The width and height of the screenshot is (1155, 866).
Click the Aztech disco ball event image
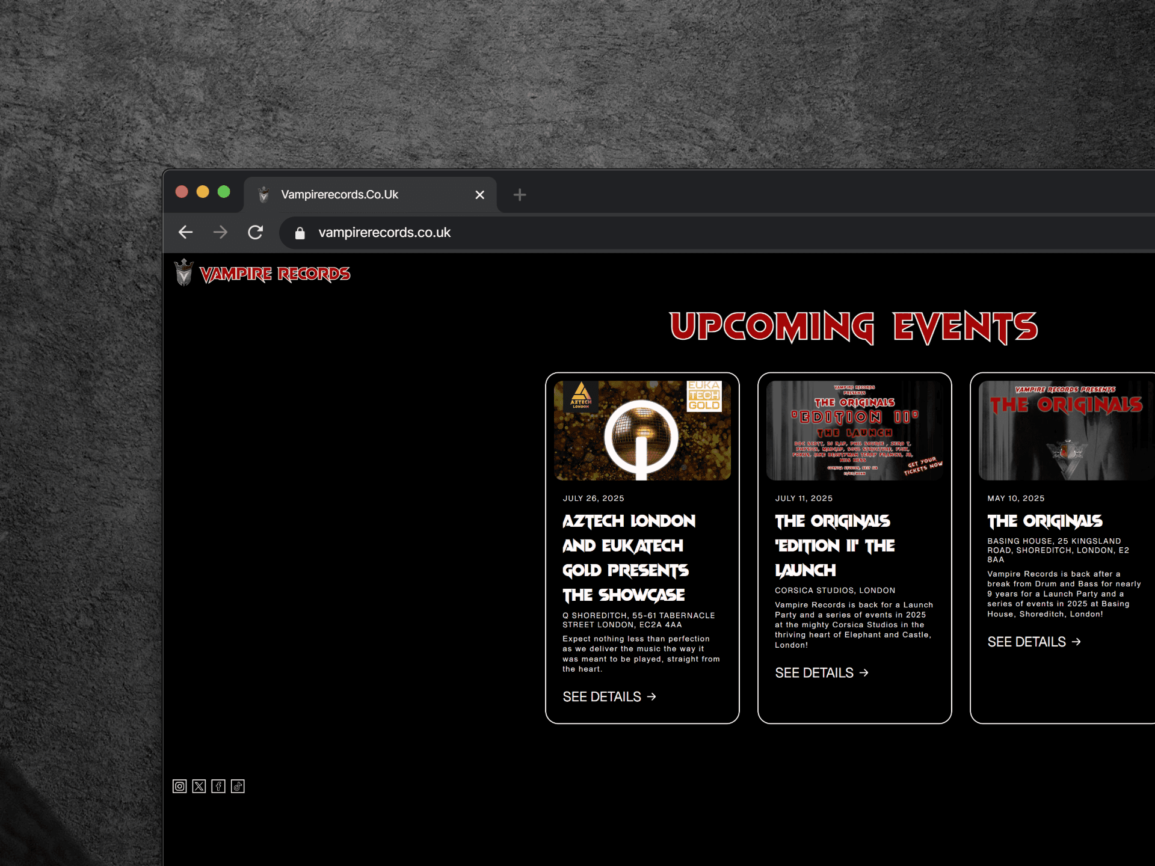pyautogui.click(x=642, y=430)
